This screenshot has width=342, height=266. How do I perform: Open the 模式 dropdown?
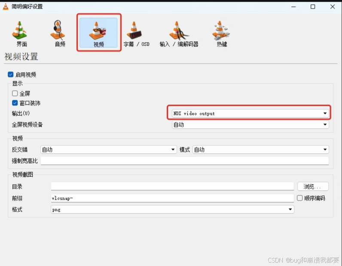point(260,150)
